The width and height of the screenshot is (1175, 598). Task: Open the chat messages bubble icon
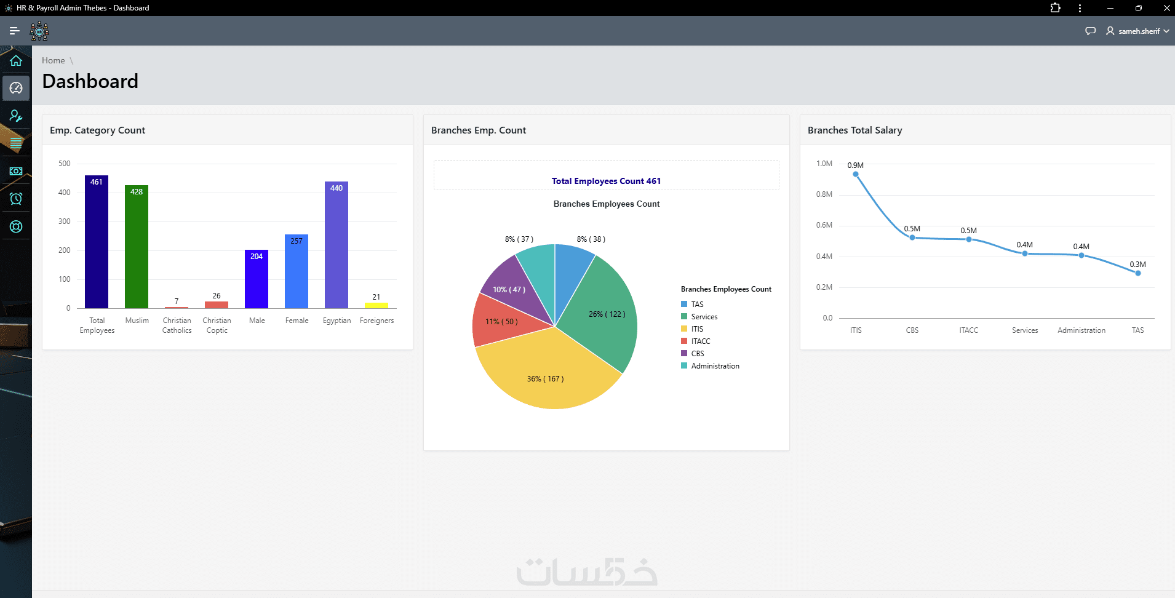1090,31
